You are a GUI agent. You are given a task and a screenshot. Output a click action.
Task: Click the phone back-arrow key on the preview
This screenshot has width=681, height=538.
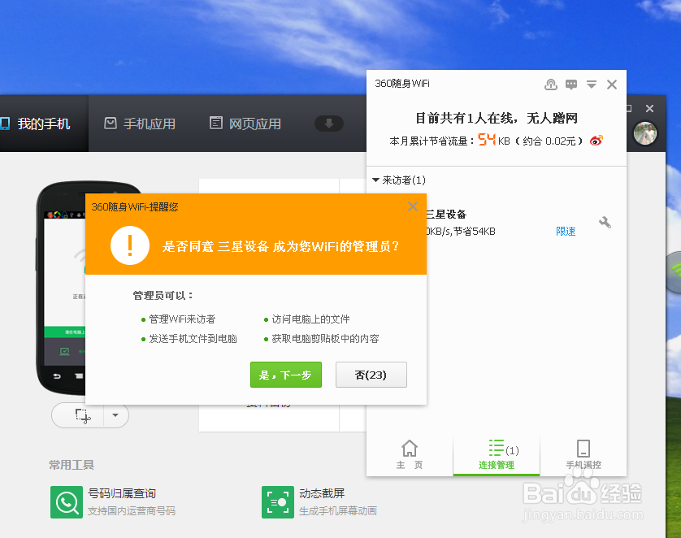pyautogui.click(x=57, y=376)
